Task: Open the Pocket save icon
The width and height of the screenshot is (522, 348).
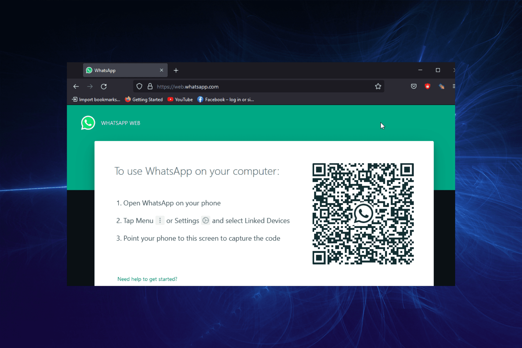Action: point(414,86)
